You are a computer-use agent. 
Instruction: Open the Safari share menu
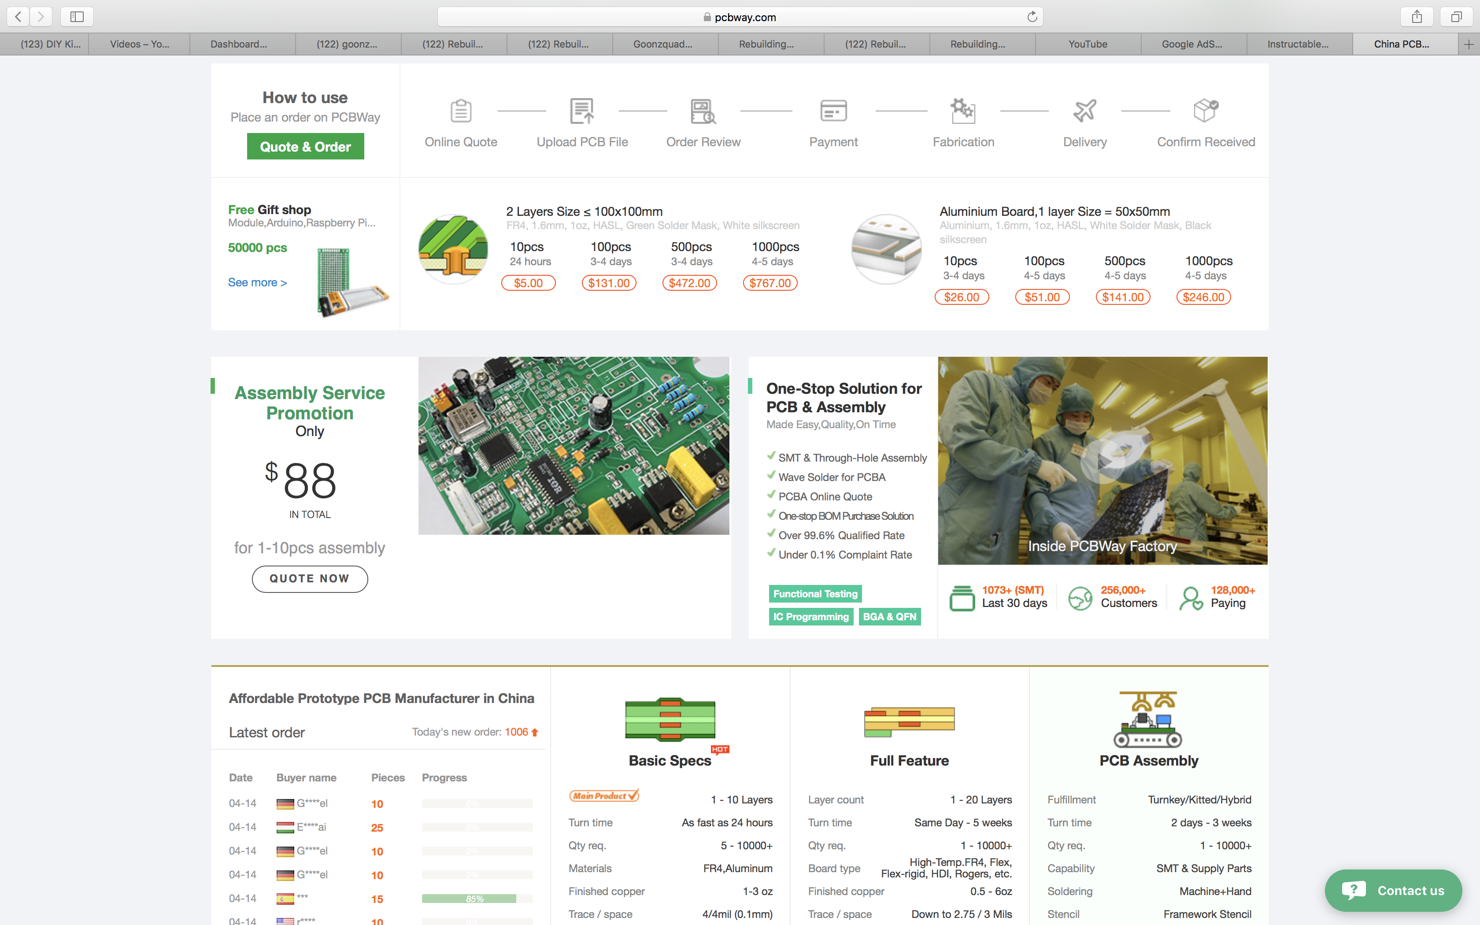(1417, 17)
